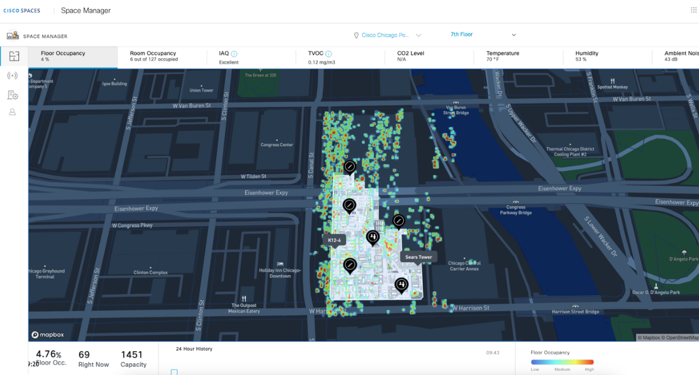
Task: Open the floor plan view in sidebar
Action: (x=14, y=56)
